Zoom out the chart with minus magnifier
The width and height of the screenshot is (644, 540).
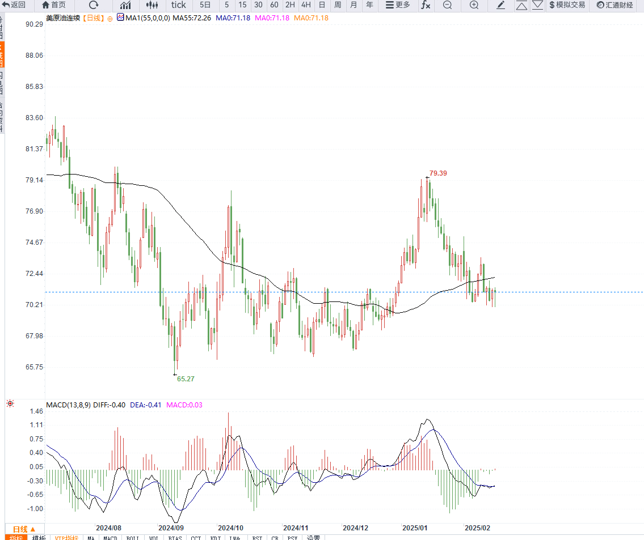point(447,5)
